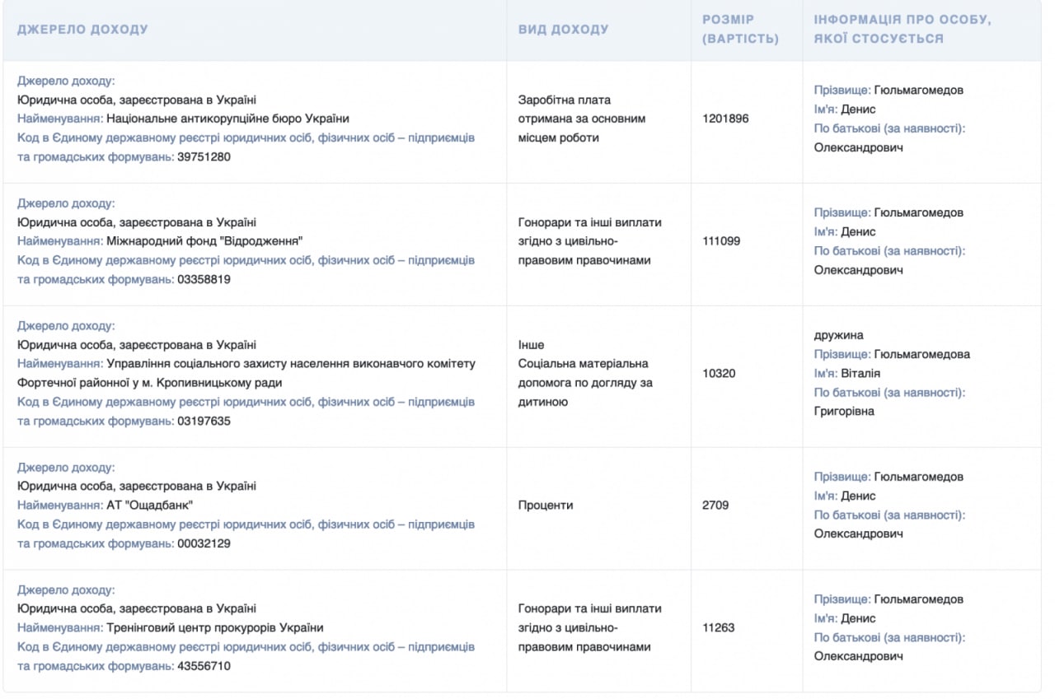This screenshot has width=1055, height=699.
Task: Click Олександрович in Тренінговий центр row
Action: click(859, 656)
